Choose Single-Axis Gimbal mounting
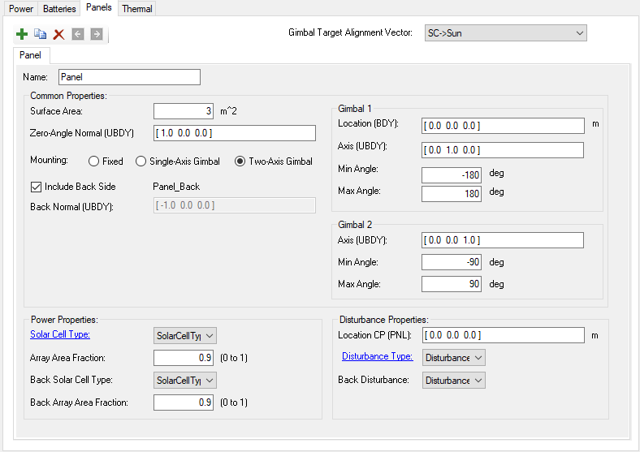This screenshot has width=640, height=452. click(x=141, y=161)
